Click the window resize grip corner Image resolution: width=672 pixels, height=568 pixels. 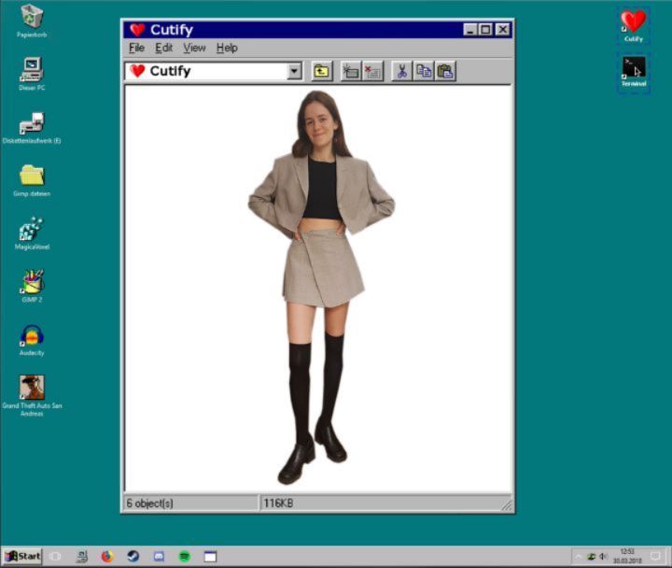tap(507, 505)
